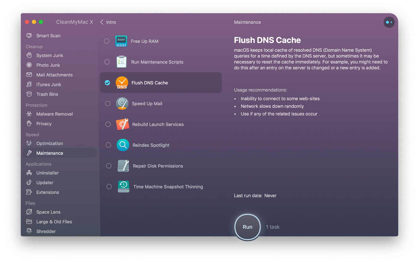Viewport: 419px width, 262px height.
Task: Select Rebuild Launch Services task label
Action: coord(158,124)
